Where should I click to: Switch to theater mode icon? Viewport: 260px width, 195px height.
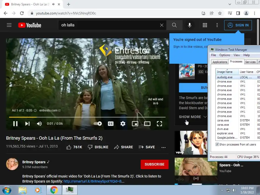(x=147, y=124)
